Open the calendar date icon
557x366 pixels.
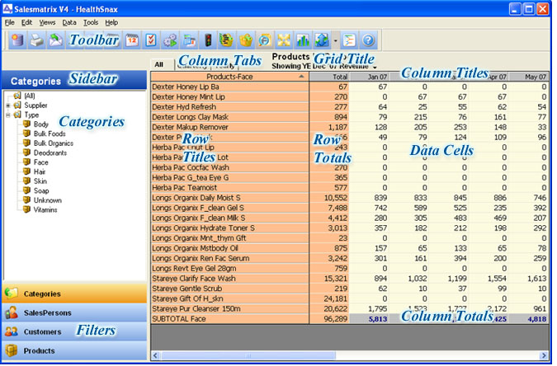point(132,40)
